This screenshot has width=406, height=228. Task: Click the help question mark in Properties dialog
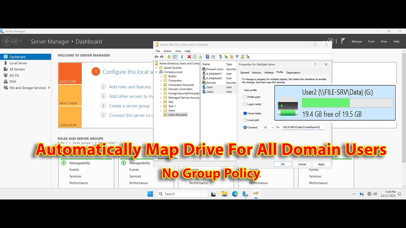click(315, 64)
